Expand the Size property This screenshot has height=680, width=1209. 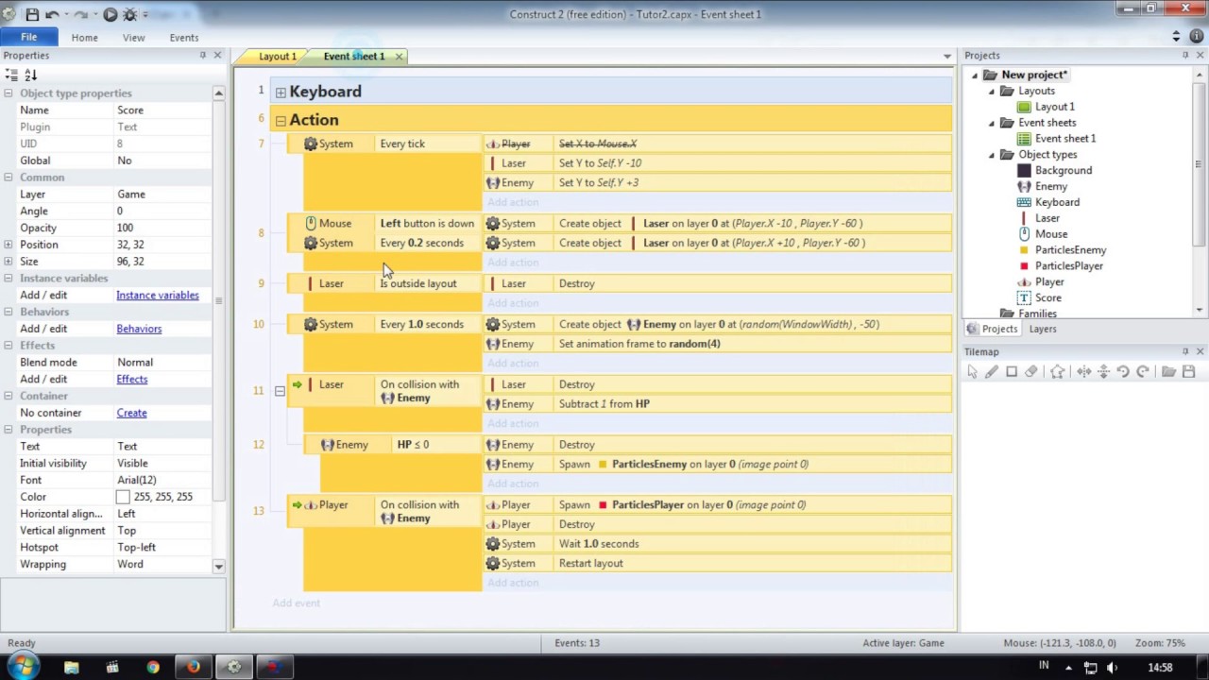[9, 262]
